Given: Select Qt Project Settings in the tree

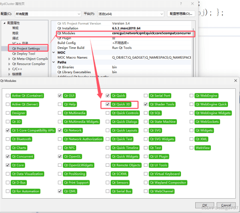Looking at the screenshot, I should click(x=26, y=49).
